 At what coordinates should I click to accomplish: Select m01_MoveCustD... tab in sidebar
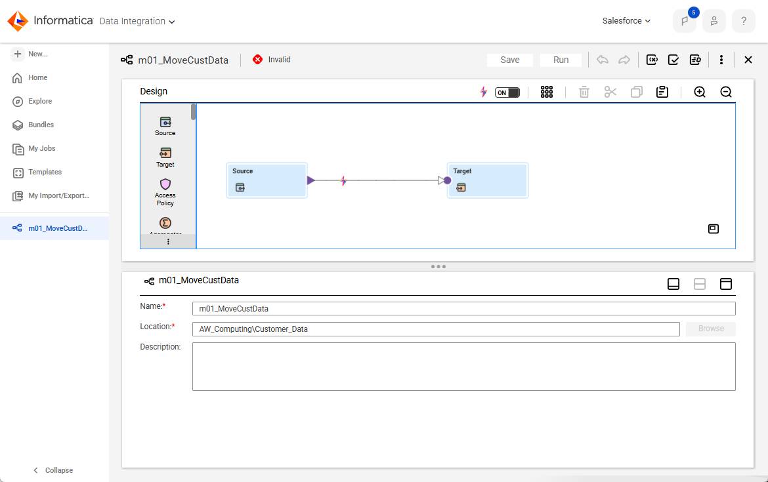click(54, 228)
